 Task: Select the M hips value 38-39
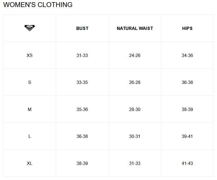tap(187, 109)
